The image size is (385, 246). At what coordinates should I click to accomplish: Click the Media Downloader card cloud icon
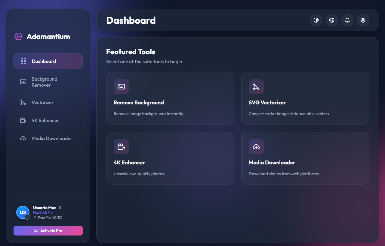click(256, 147)
